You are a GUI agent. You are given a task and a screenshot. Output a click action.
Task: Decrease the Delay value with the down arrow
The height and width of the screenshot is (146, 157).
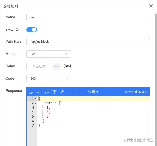pos(57,68)
